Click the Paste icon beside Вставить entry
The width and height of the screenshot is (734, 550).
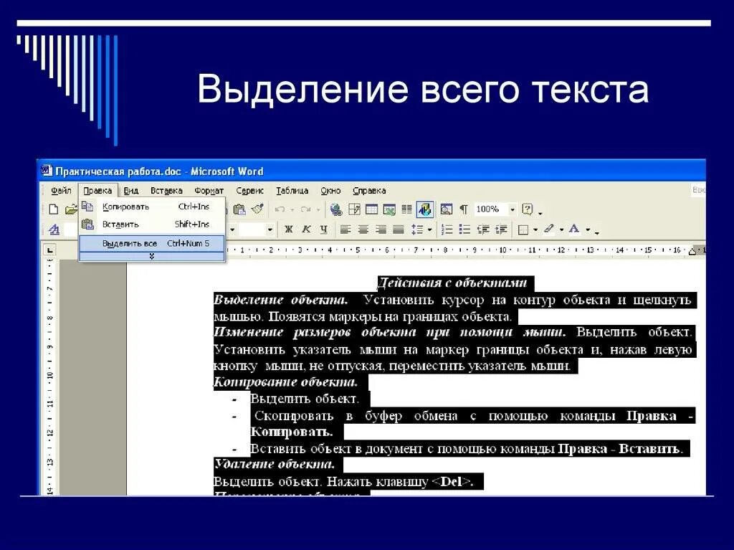(87, 224)
